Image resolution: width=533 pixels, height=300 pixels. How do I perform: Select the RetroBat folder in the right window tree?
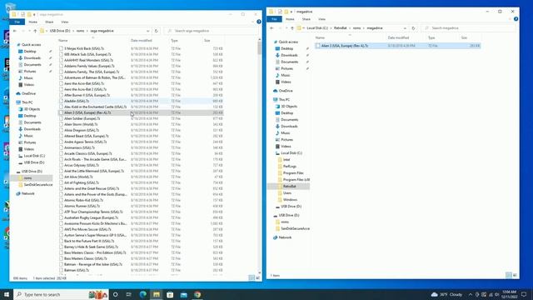(x=289, y=187)
